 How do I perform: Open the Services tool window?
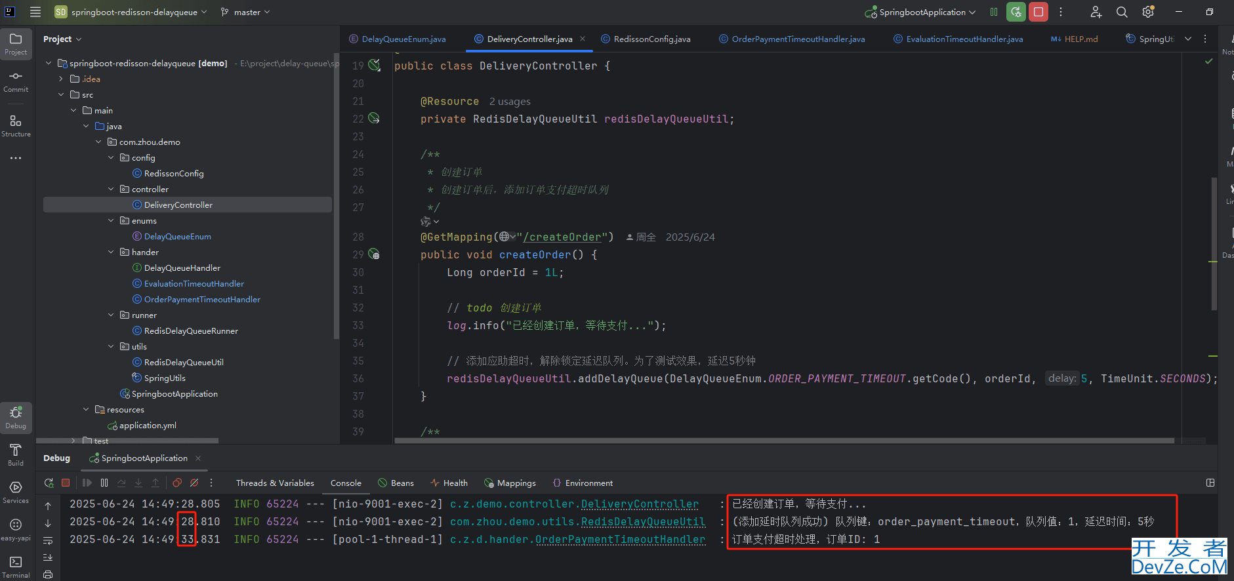tap(16, 492)
